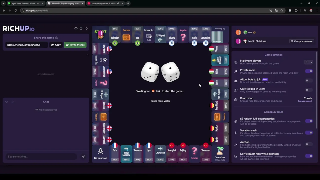The image size is (320, 180).
Task: Send the chat message with the paper-plane icon
Action: tap(83, 156)
